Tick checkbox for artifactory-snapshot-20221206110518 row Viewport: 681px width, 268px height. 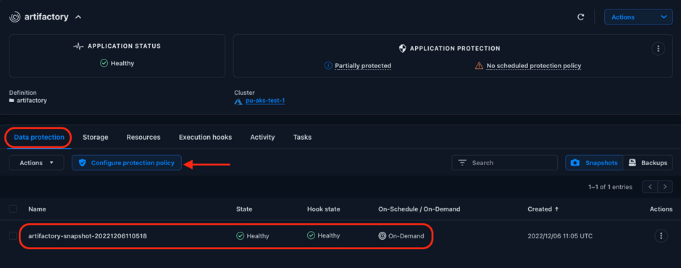pyautogui.click(x=13, y=236)
